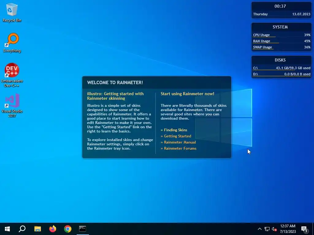Click the 13.07.2023 date in clock skin
The image size is (314, 235).
pos(301,14)
